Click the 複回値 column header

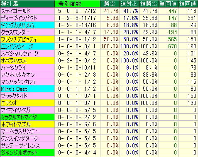coord(188,4)
